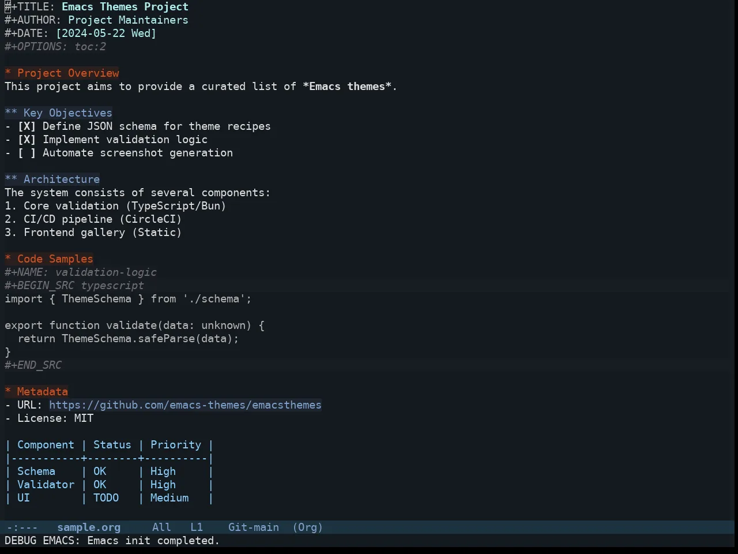Toggle the 'Implement validation logic' checkbox
738x554 pixels.
pos(27,140)
